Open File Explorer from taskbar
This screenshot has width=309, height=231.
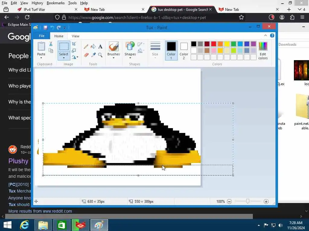43,225
